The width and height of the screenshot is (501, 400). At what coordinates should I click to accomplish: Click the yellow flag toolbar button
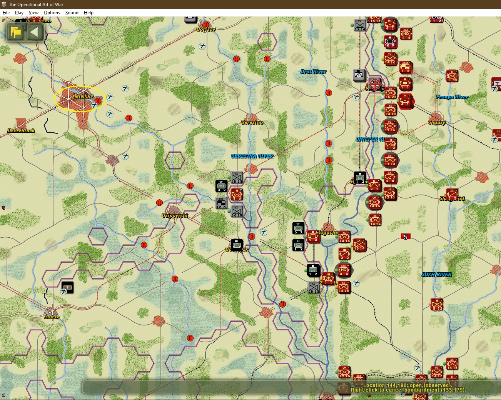coord(16,32)
